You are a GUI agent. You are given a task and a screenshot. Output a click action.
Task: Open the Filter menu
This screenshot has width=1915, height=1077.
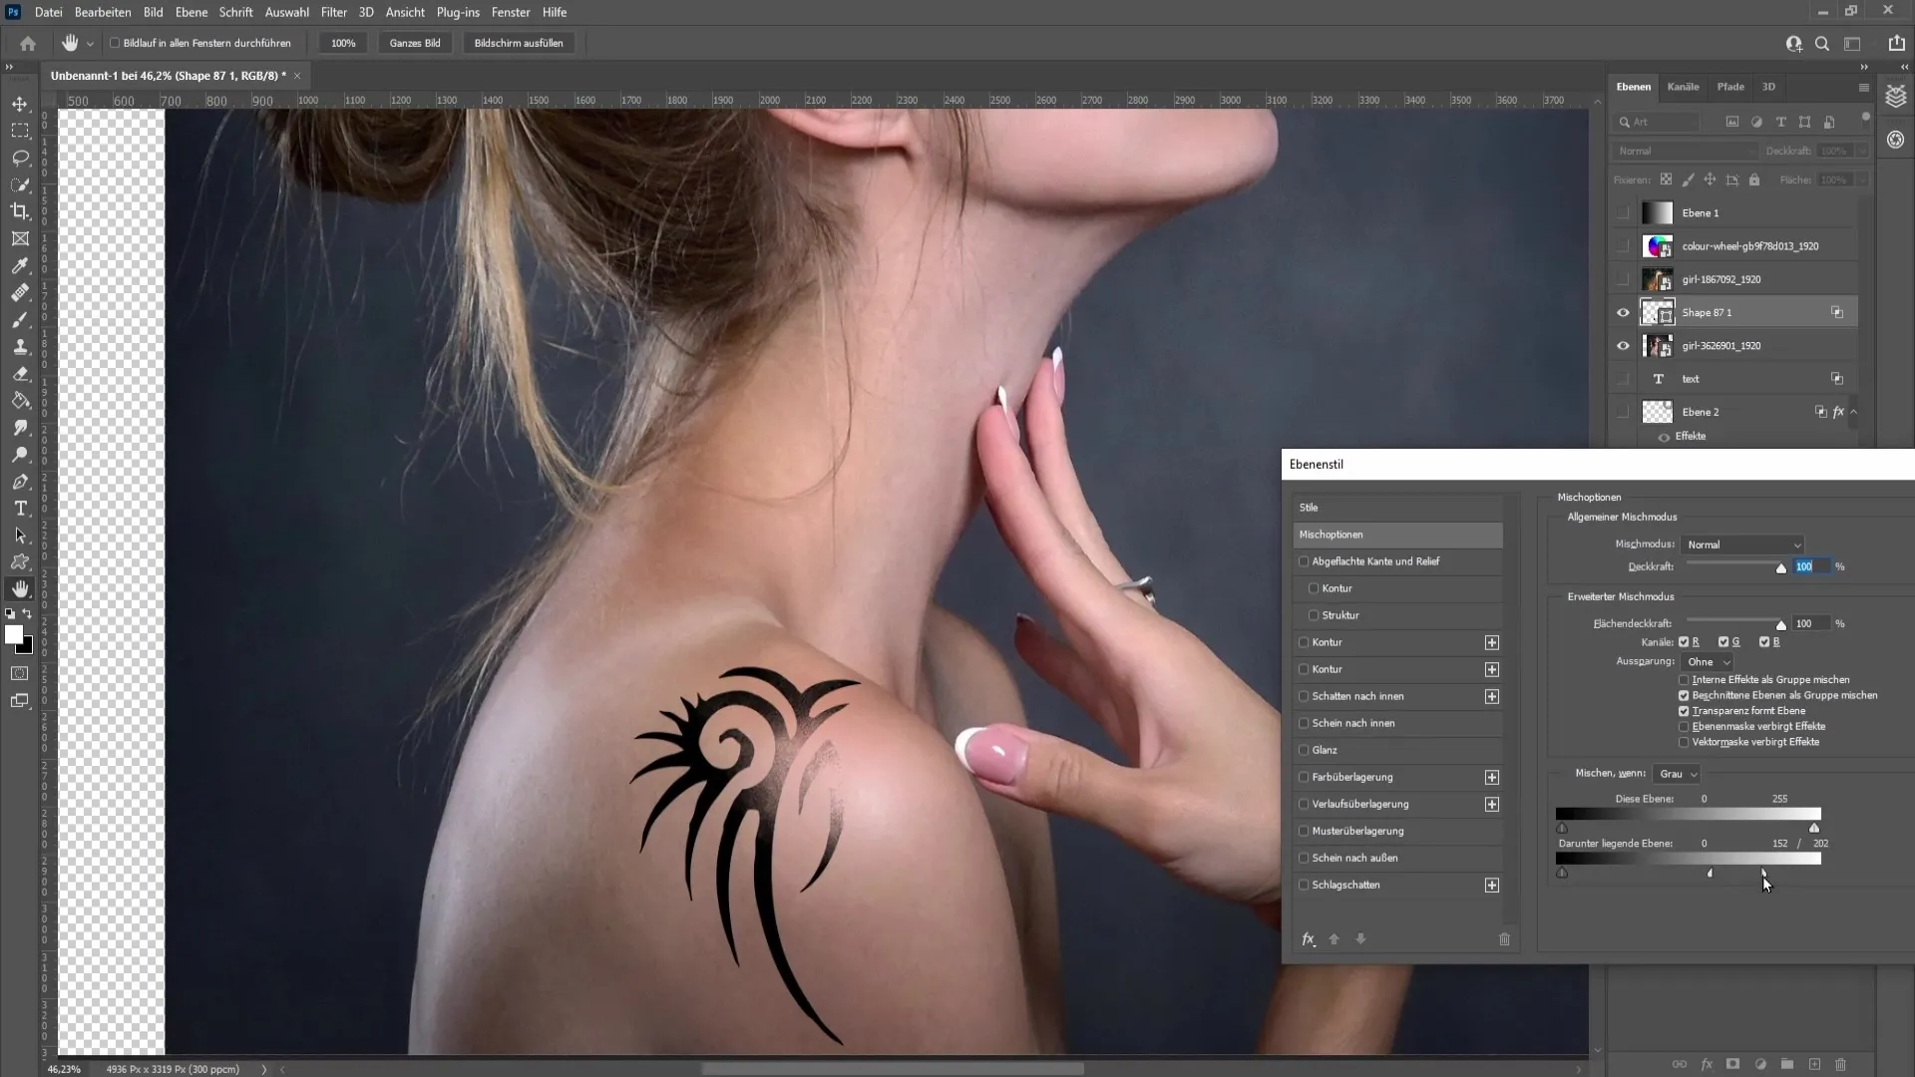coord(334,12)
